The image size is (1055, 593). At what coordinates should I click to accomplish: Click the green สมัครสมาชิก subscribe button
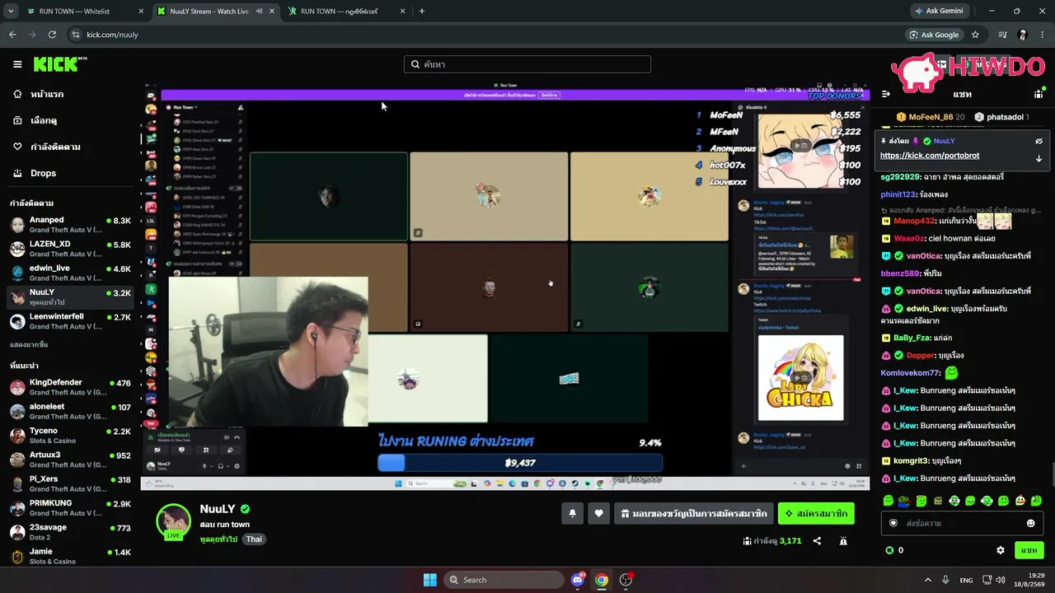(x=816, y=514)
